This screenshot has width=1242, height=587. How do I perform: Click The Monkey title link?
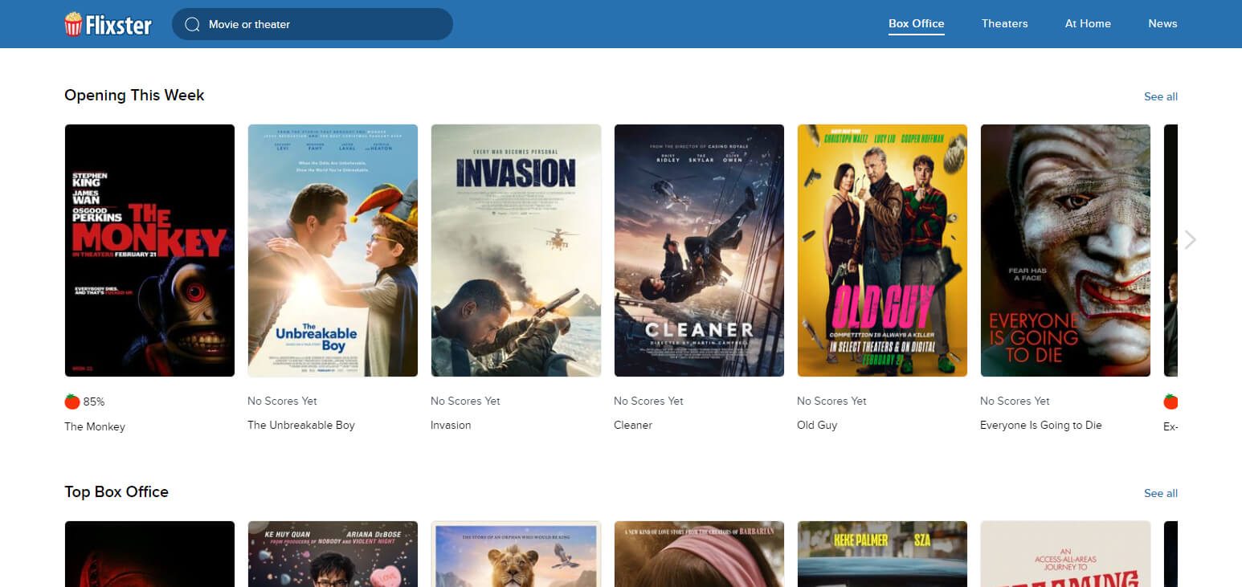95,426
